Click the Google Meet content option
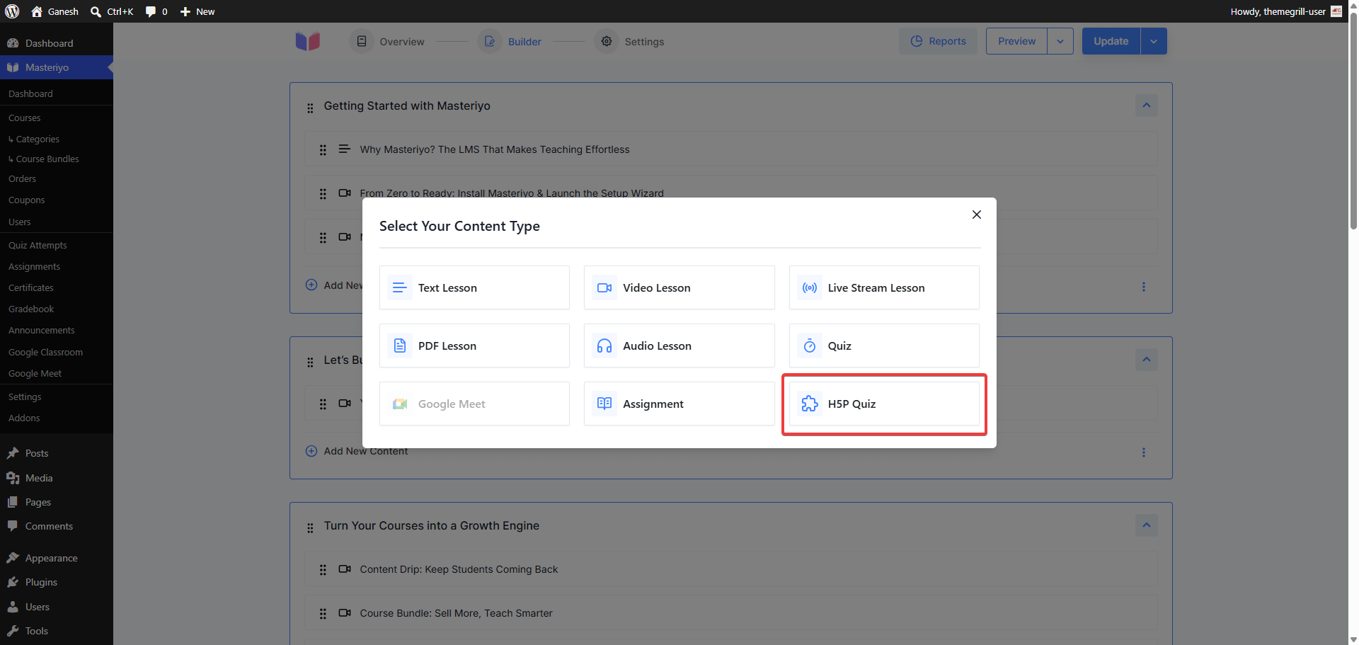 [474, 404]
